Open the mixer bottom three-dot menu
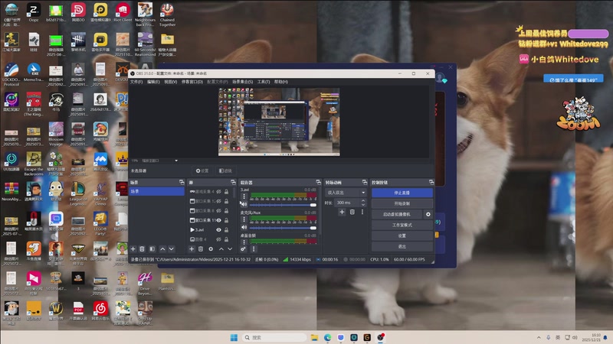The width and height of the screenshot is (613, 344). pyautogui.click(x=254, y=249)
